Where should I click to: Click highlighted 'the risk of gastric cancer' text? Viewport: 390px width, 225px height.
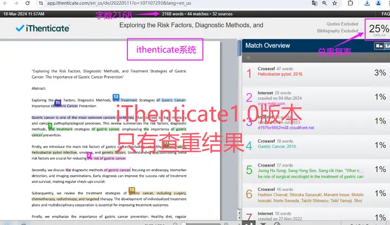pos(107,158)
